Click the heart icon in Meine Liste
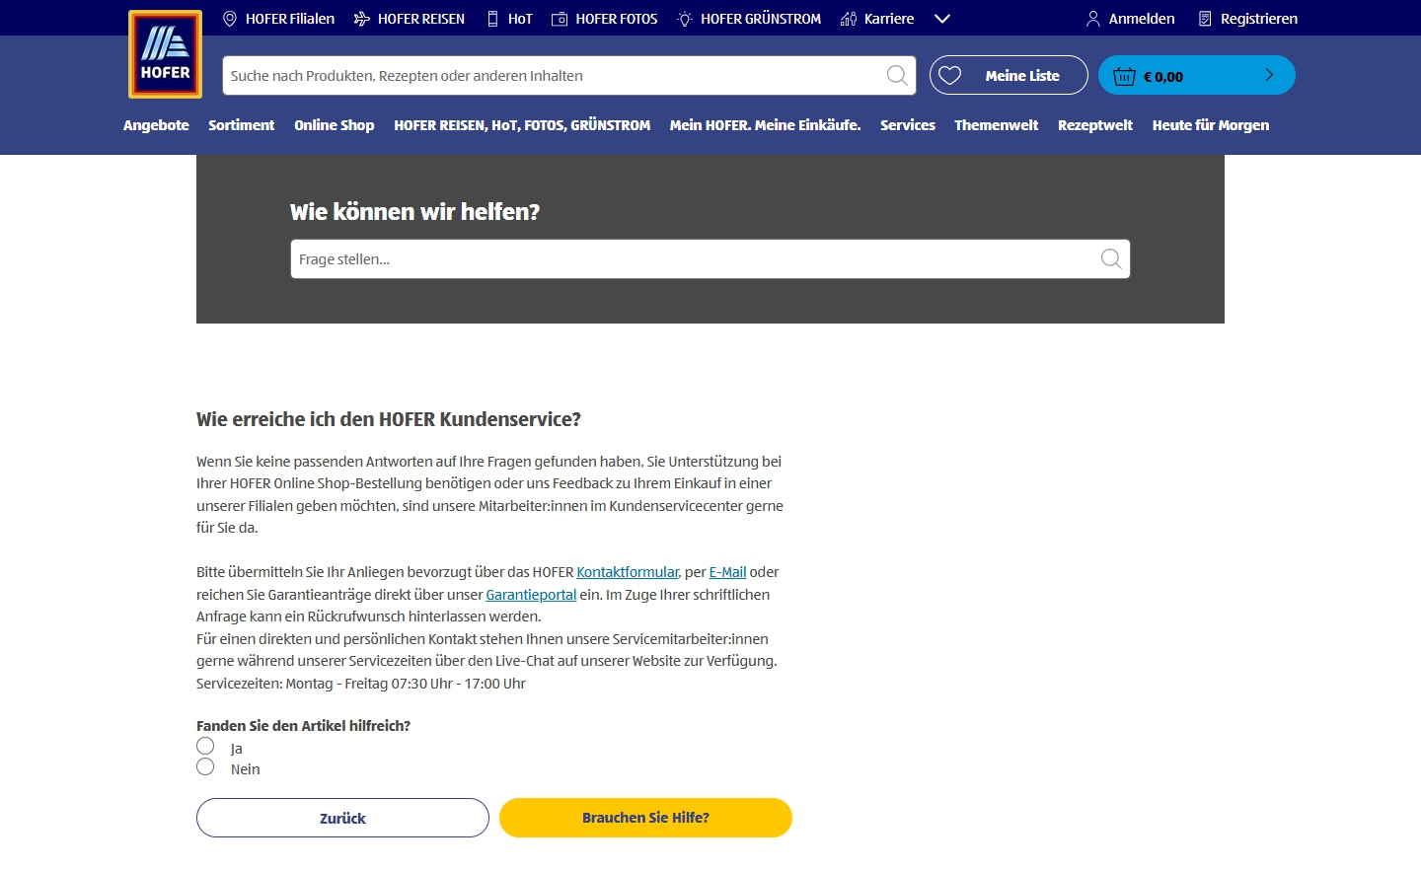1421x870 pixels. point(950,76)
